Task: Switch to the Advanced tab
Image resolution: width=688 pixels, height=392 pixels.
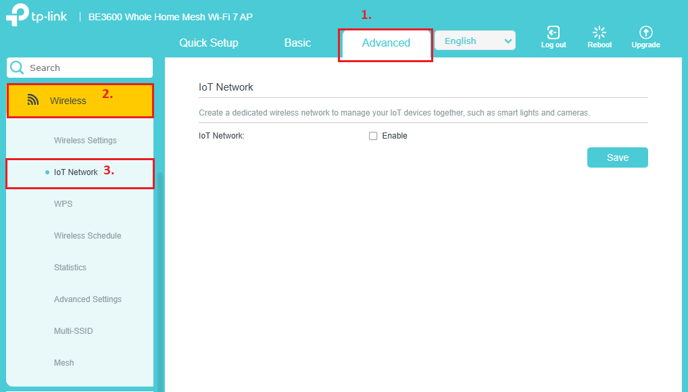Action: click(x=385, y=43)
